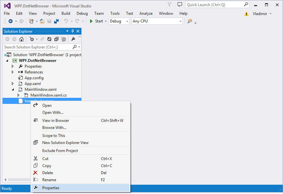Click the New Project toolbar icon

point(31,21)
